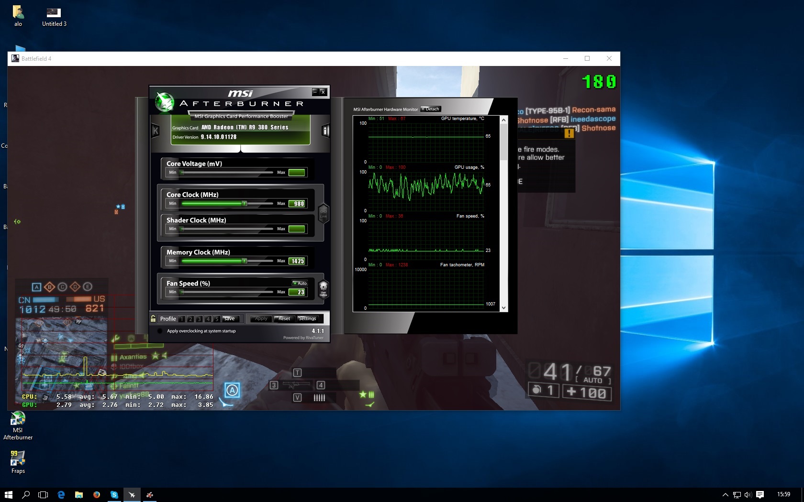Open network icon in system tray
This screenshot has width=804, height=502.
(x=737, y=495)
